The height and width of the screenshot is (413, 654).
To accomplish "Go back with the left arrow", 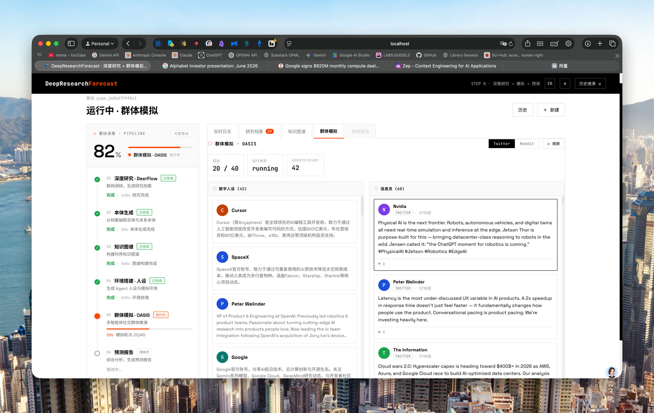I will (128, 44).
